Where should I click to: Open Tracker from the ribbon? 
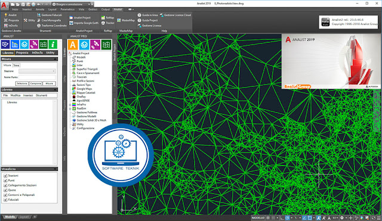[107, 23]
